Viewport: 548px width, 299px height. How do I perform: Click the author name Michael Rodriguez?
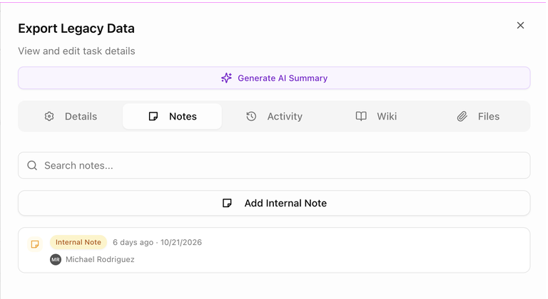[x=100, y=259]
